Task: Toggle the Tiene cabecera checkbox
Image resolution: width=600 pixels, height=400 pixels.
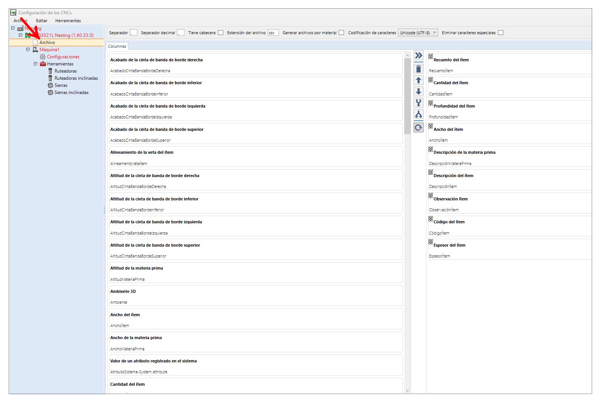Action: pyautogui.click(x=221, y=33)
